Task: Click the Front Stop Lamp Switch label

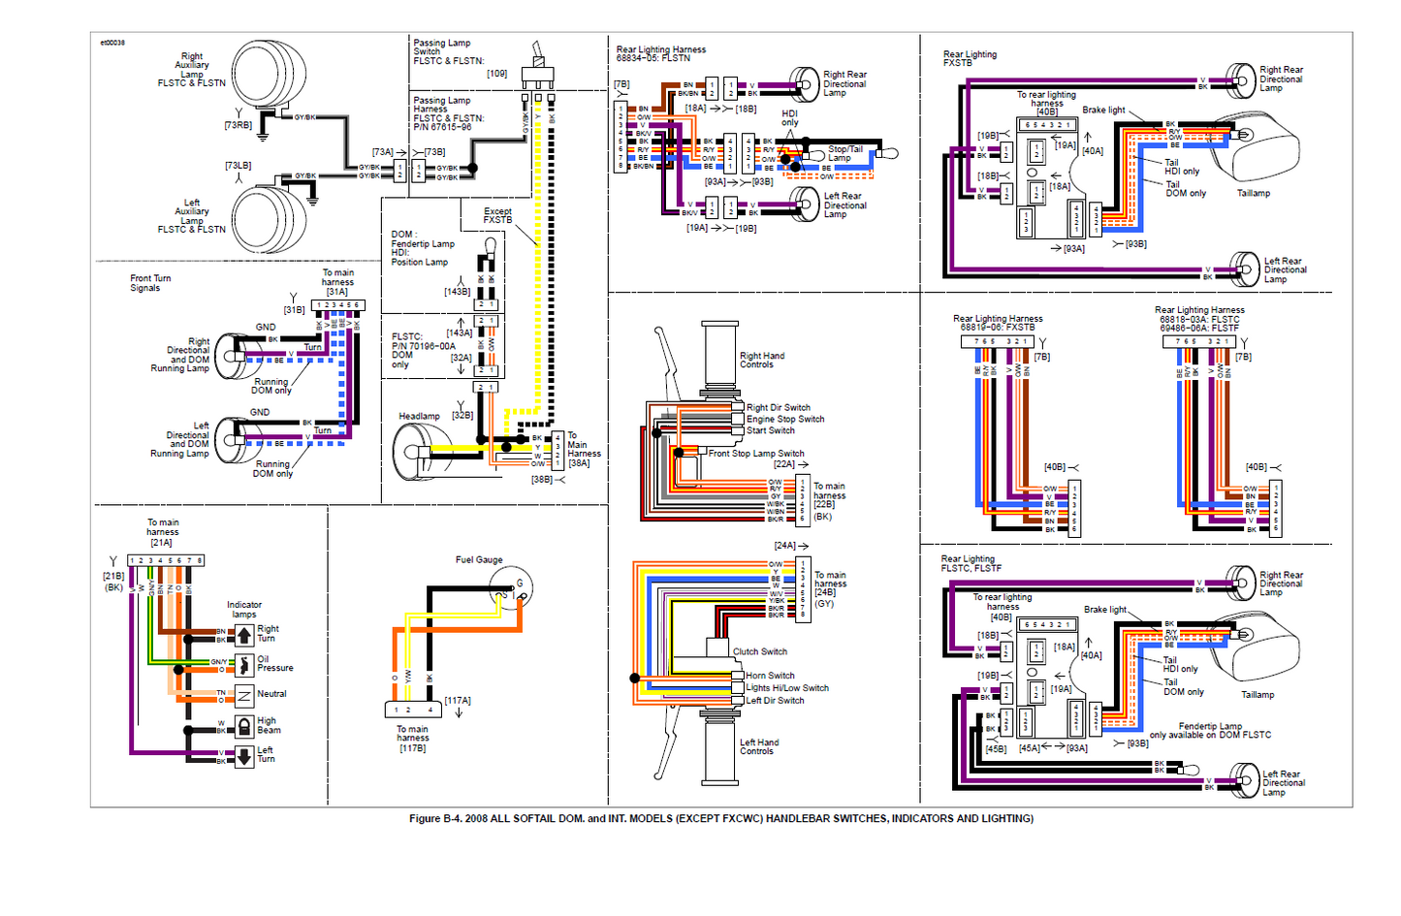Action: point(755,454)
